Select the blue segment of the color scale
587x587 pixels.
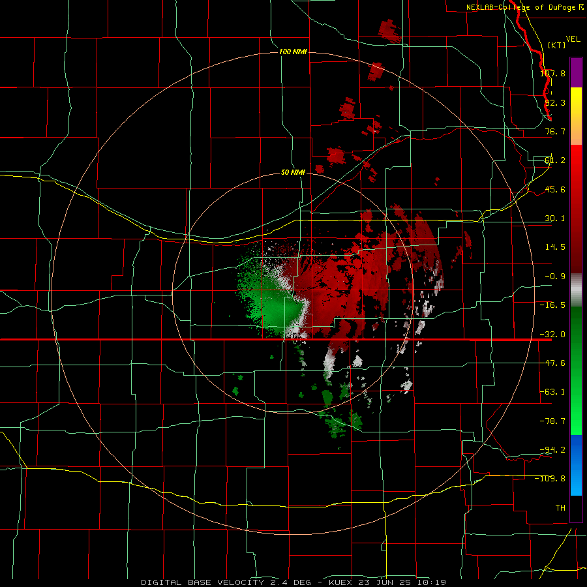pyautogui.click(x=576, y=465)
